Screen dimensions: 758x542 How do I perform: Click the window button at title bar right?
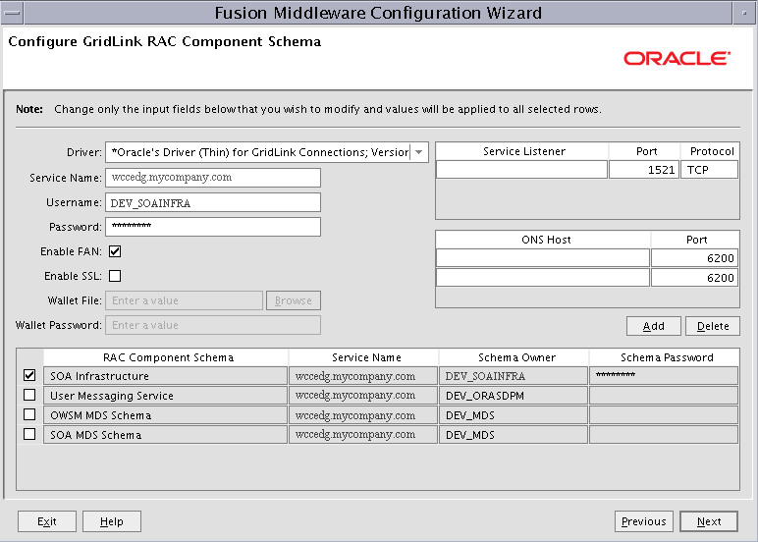pyautogui.click(x=744, y=13)
